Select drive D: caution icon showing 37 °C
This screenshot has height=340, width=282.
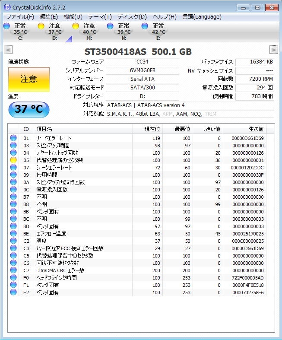click(x=41, y=26)
